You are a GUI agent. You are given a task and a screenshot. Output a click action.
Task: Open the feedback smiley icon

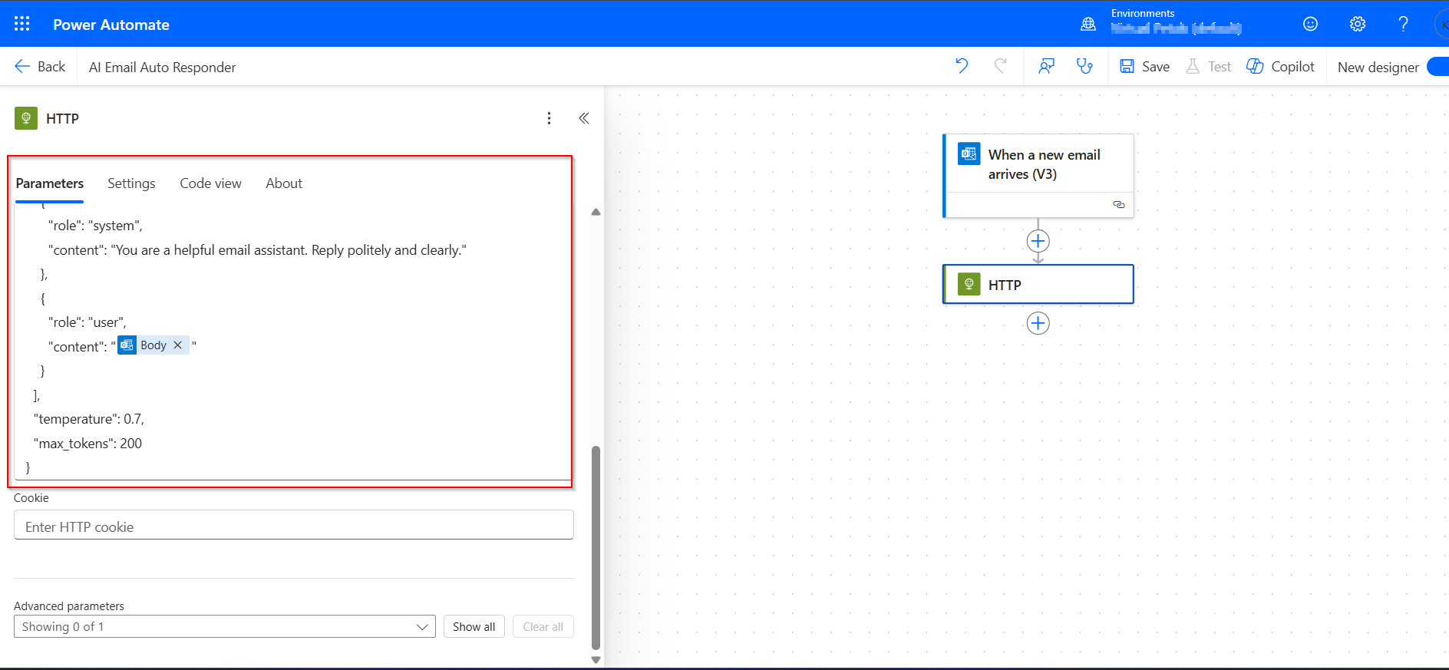(x=1310, y=24)
